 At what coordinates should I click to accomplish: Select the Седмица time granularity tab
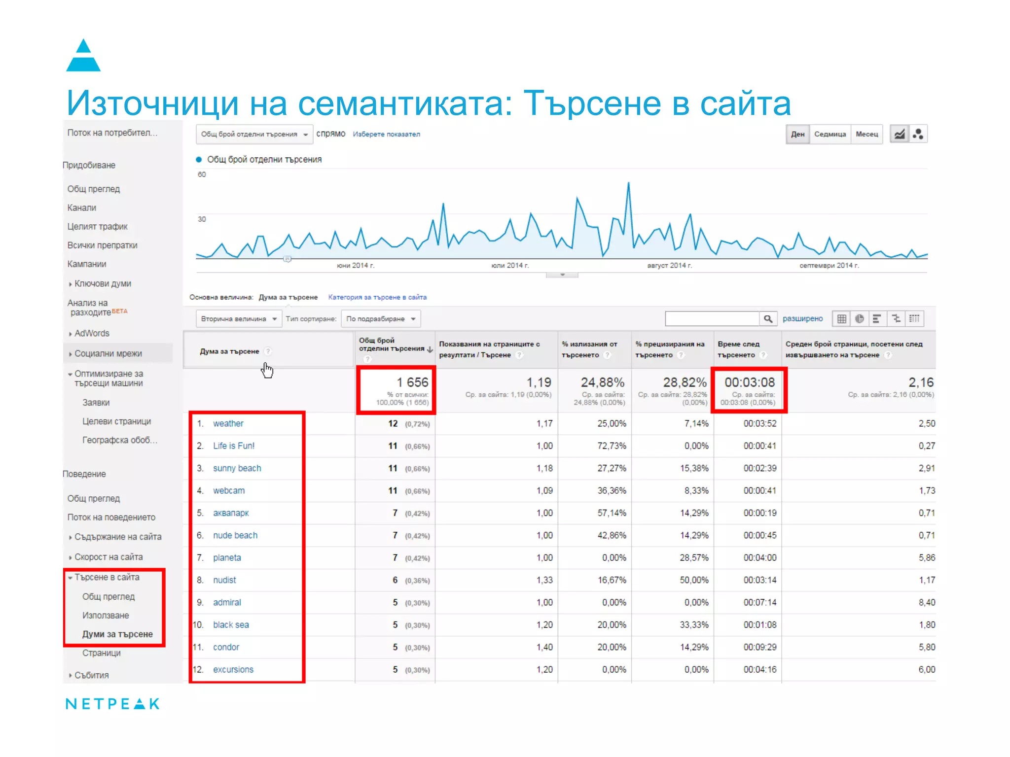point(830,134)
